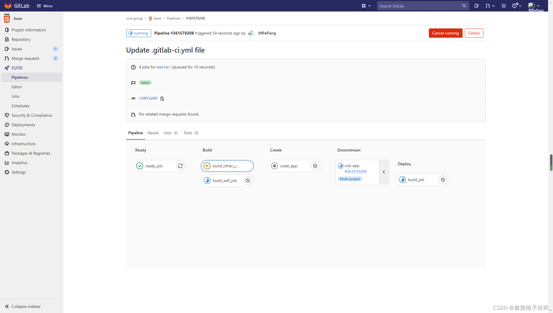The image size is (553, 313).
Task: Collapse the sub-app downstream pipeline arrow
Action: click(384, 172)
